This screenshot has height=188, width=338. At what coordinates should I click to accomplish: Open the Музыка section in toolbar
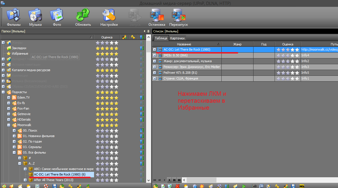pos(35,17)
